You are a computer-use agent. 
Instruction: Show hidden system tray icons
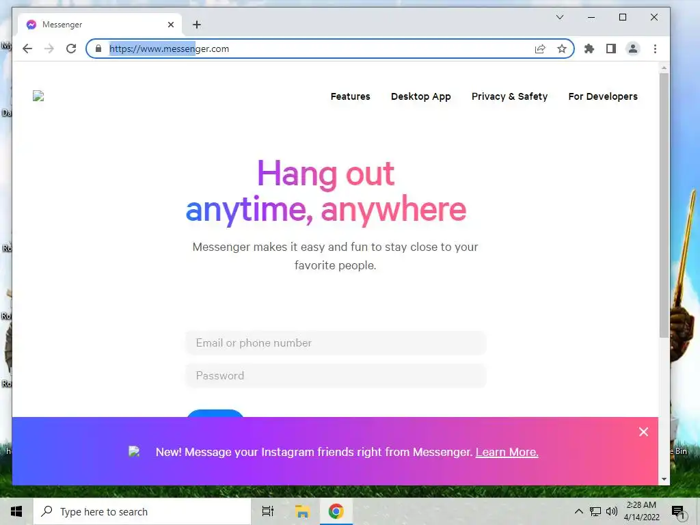pos(578,511)
